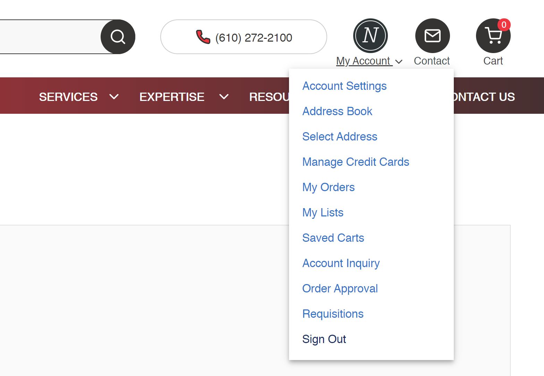Open Manage Credit Cards
The width and height of the screenshot is (544, 376).
[356, 162]
